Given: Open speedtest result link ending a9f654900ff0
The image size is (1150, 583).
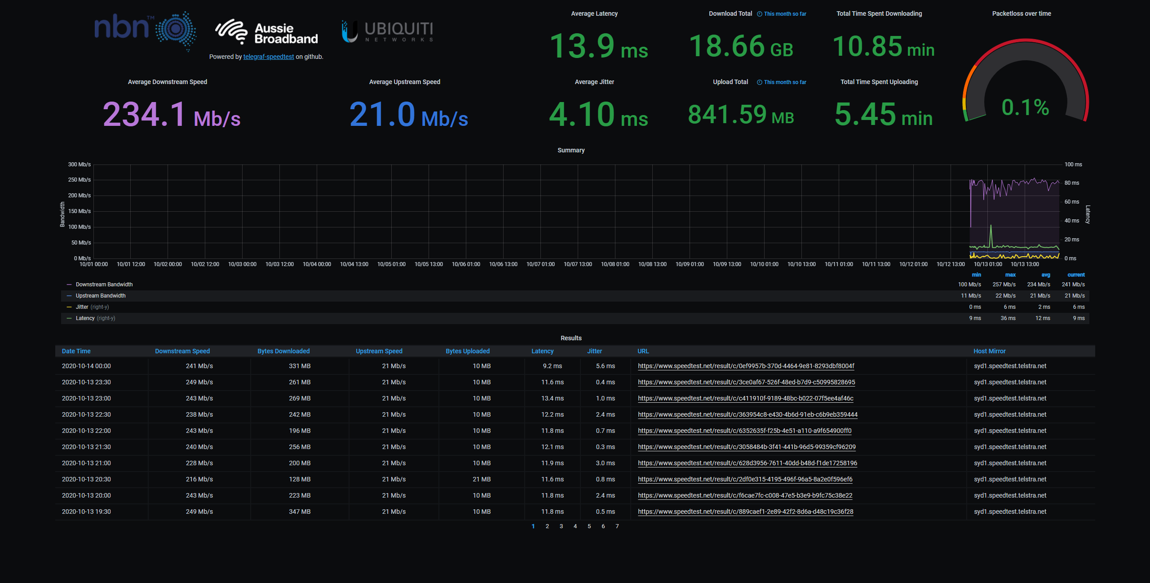Looking at the screenshot, I should (x=745, y=431).
